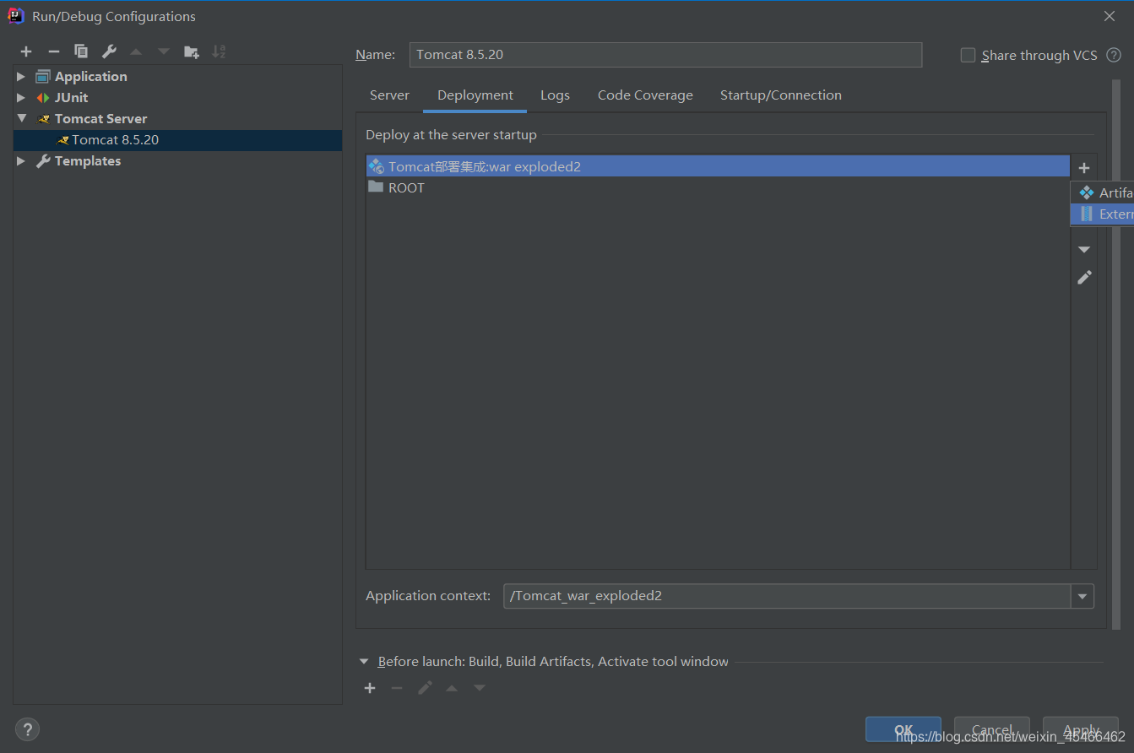
Task: Switch to the Startup/Connection tab
Action: pyautogui.click(x=781, y=95)
